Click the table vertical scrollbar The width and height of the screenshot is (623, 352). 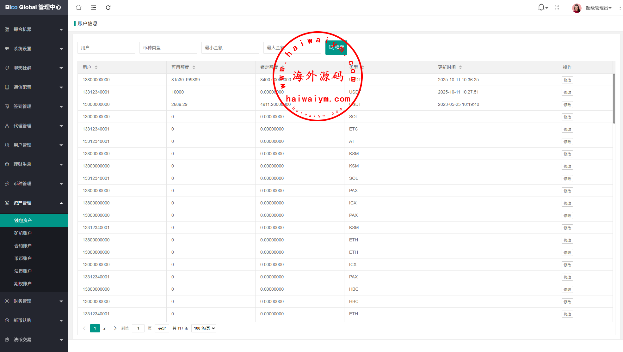(x=614, y=98)
